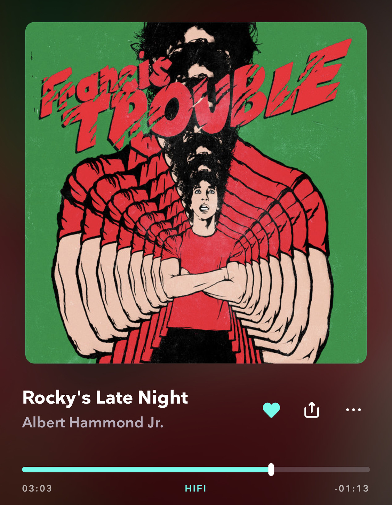The image size is (392, 505).
Task: Seek within the played turquoise progress section
Action: (x=145, y=469)
